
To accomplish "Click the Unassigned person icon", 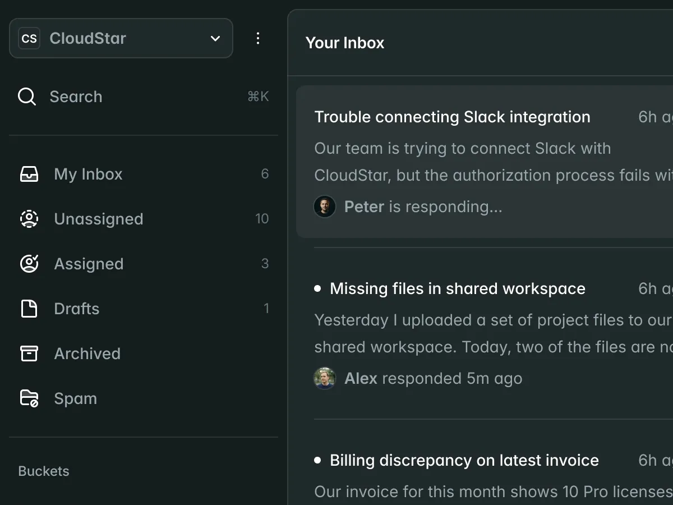I will point(29,219).
